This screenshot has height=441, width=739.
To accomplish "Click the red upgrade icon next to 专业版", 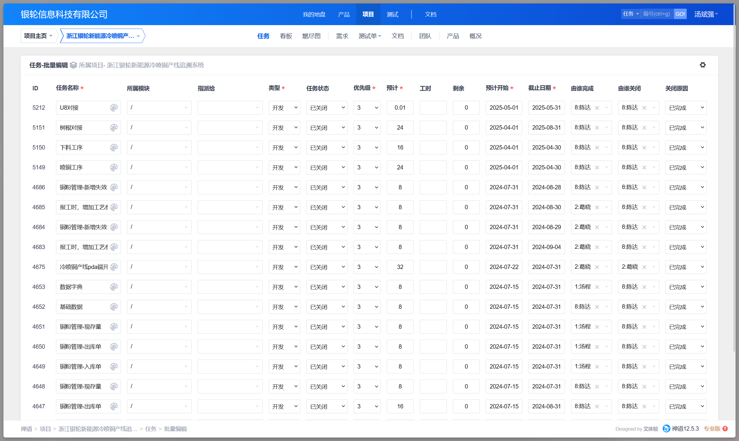I will tap(725, 429).
